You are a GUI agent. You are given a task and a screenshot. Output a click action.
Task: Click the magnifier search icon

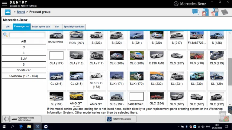[5, 35]
